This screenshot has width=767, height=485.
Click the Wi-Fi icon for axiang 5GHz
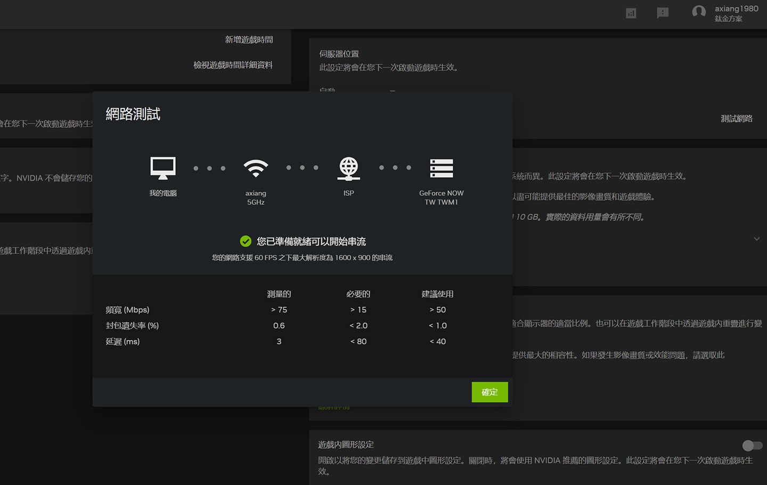pos(256,168)
